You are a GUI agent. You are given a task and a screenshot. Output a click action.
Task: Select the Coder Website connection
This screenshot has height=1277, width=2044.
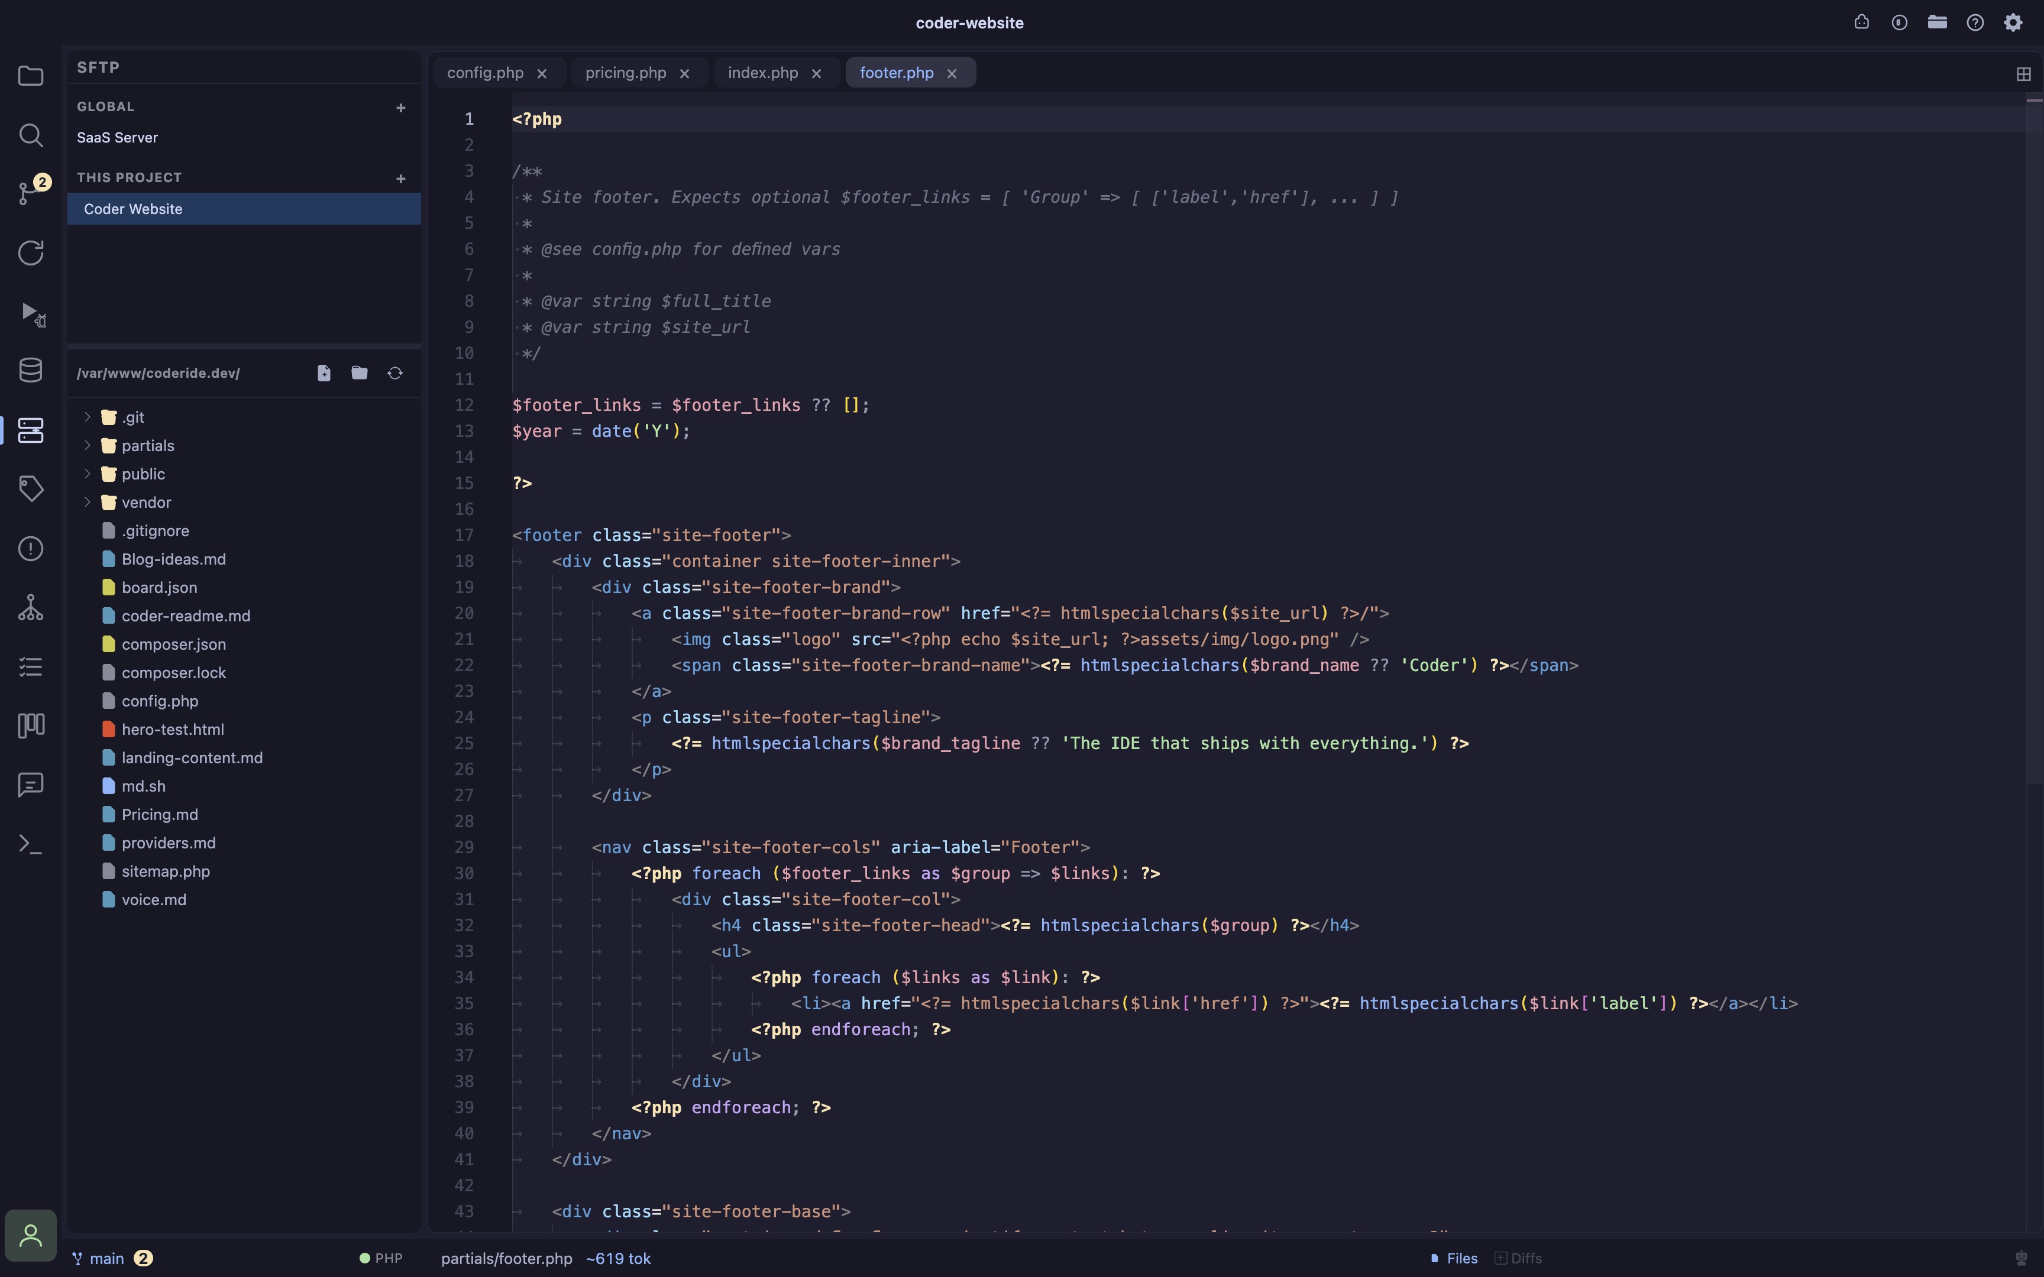[x=244, y=209]
